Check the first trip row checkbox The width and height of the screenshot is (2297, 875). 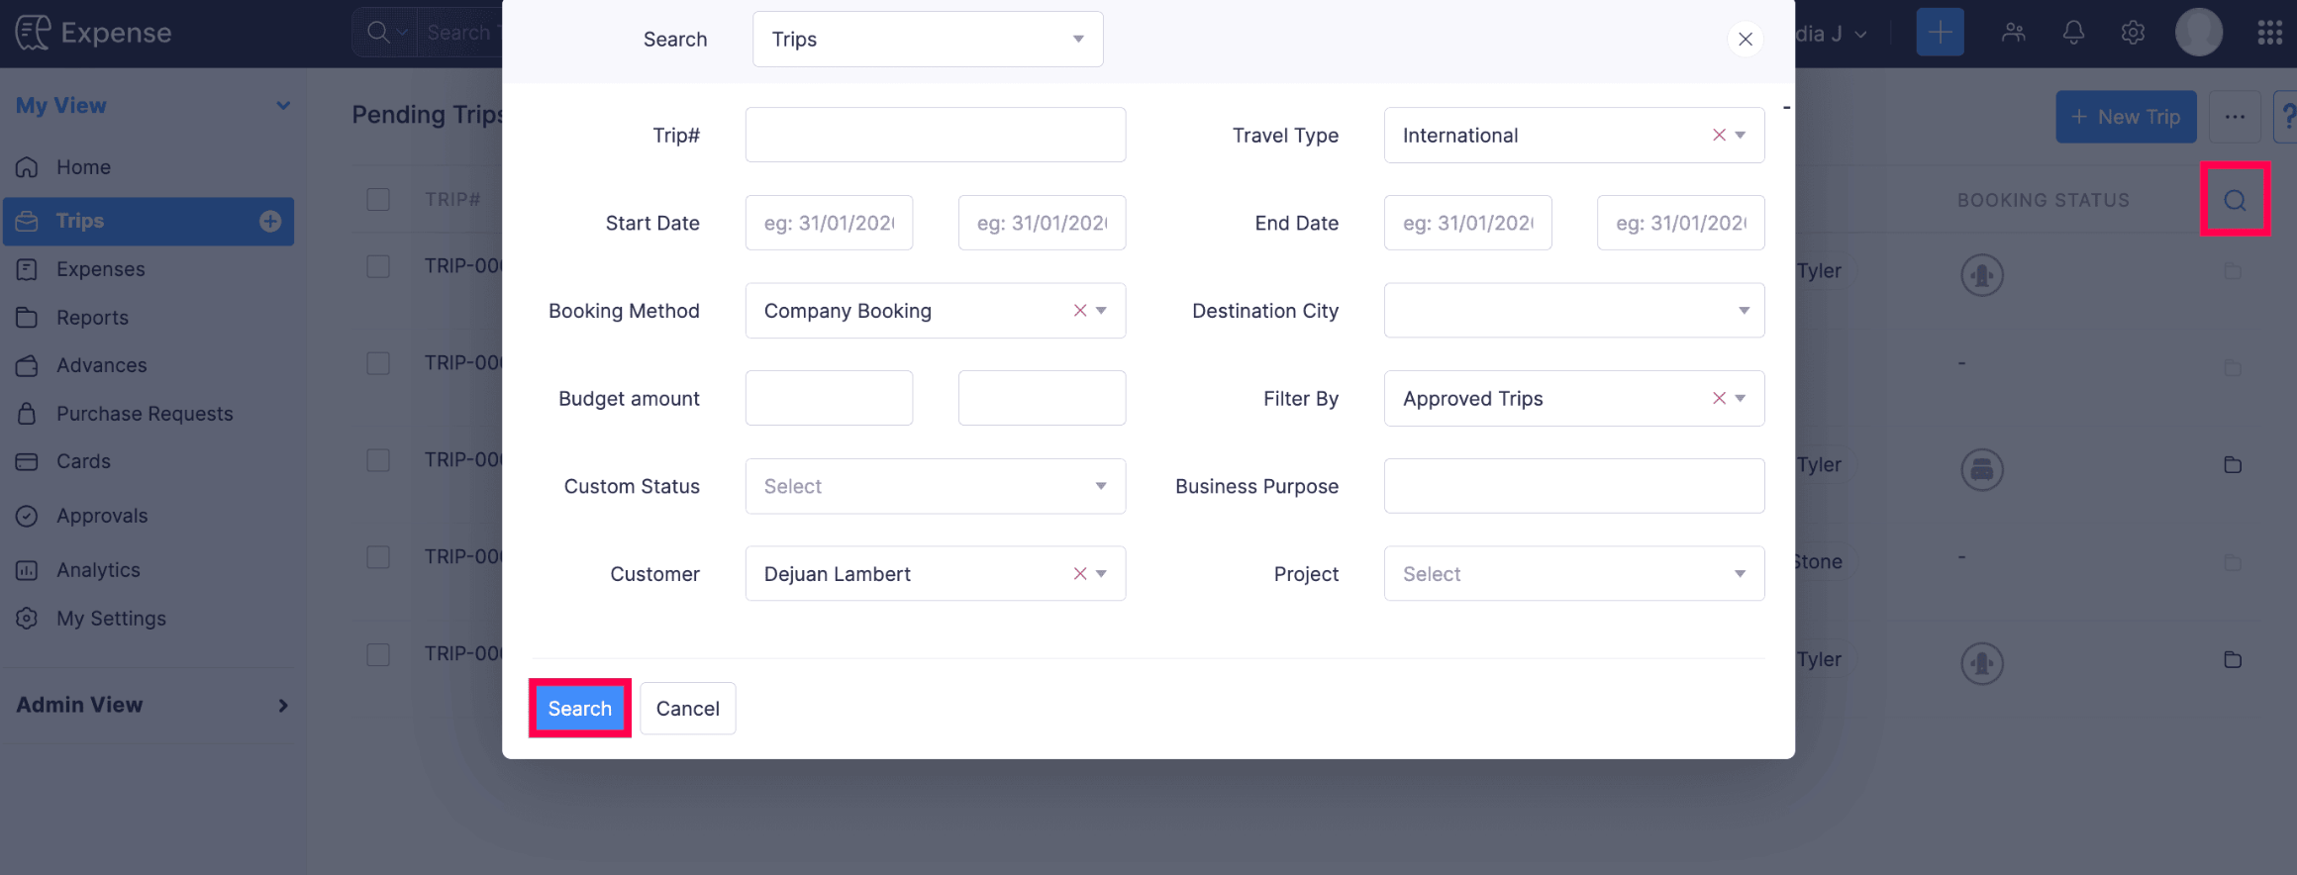[378, 266]
